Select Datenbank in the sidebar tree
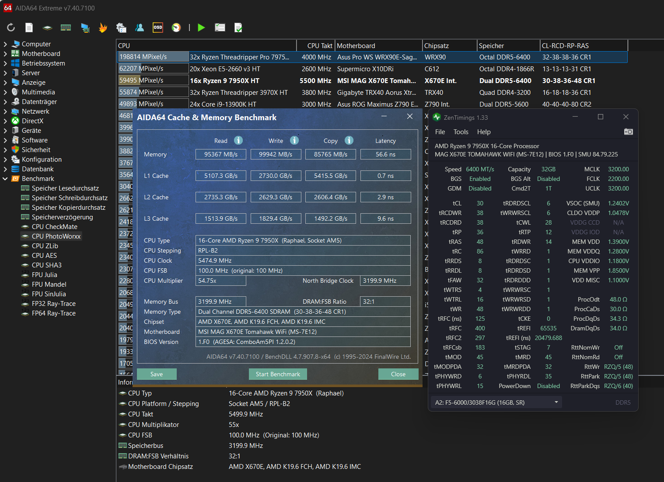This screenshot has height=482, width=664. click(38, 169)
